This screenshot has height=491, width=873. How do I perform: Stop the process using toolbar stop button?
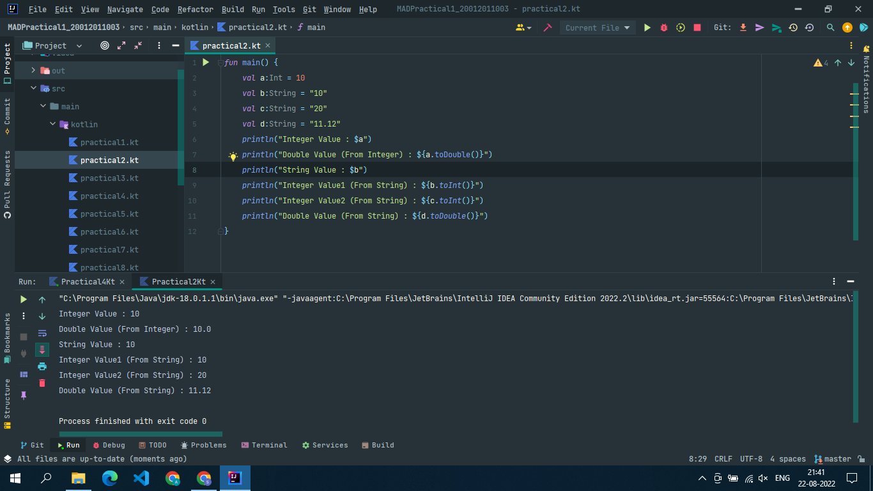(697, 27)
